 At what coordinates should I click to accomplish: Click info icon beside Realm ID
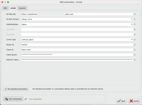135,45
